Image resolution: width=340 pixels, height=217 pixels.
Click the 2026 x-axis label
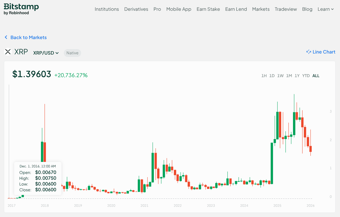pyautogui.click(x=310, y=205)
